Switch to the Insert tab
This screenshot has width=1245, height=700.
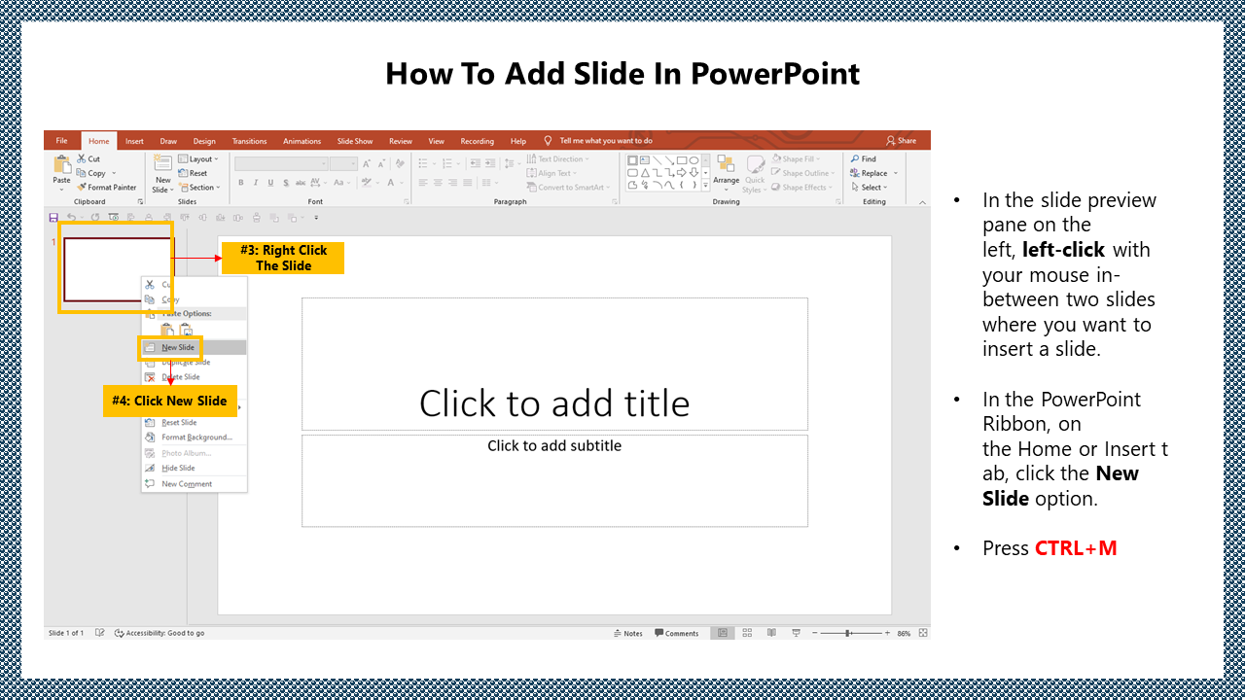point(134,141)
